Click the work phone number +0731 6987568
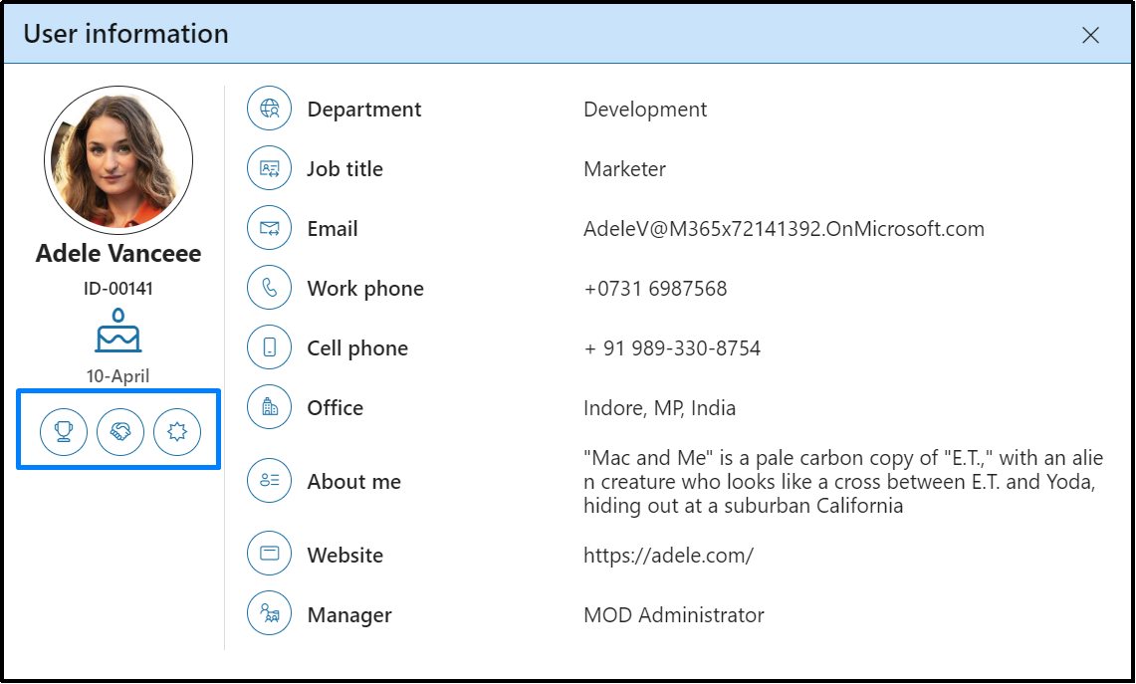This screenshot has height=684, width=1136. (655, 289)
